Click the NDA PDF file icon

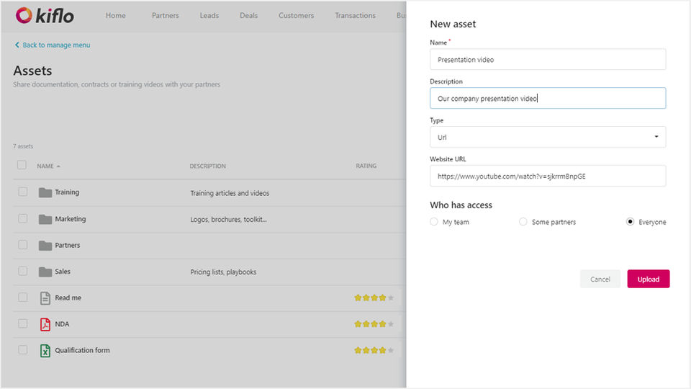point(45,324)
